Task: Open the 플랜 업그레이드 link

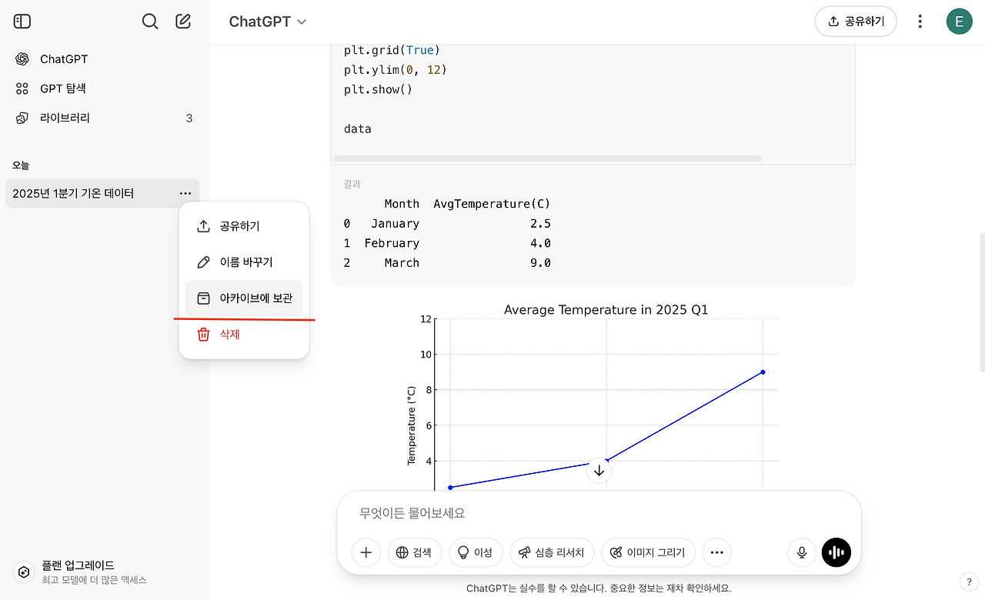Action: [x=78, y=572]
